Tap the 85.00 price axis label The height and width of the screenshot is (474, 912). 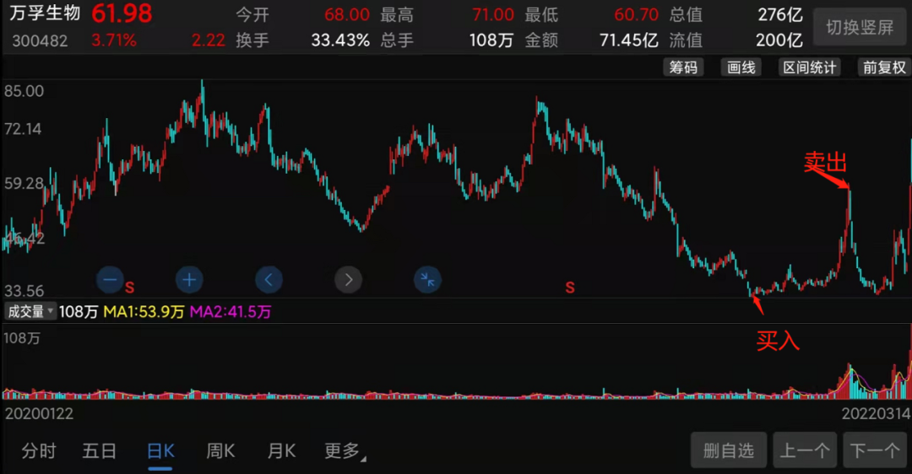(x=24, y=91)
